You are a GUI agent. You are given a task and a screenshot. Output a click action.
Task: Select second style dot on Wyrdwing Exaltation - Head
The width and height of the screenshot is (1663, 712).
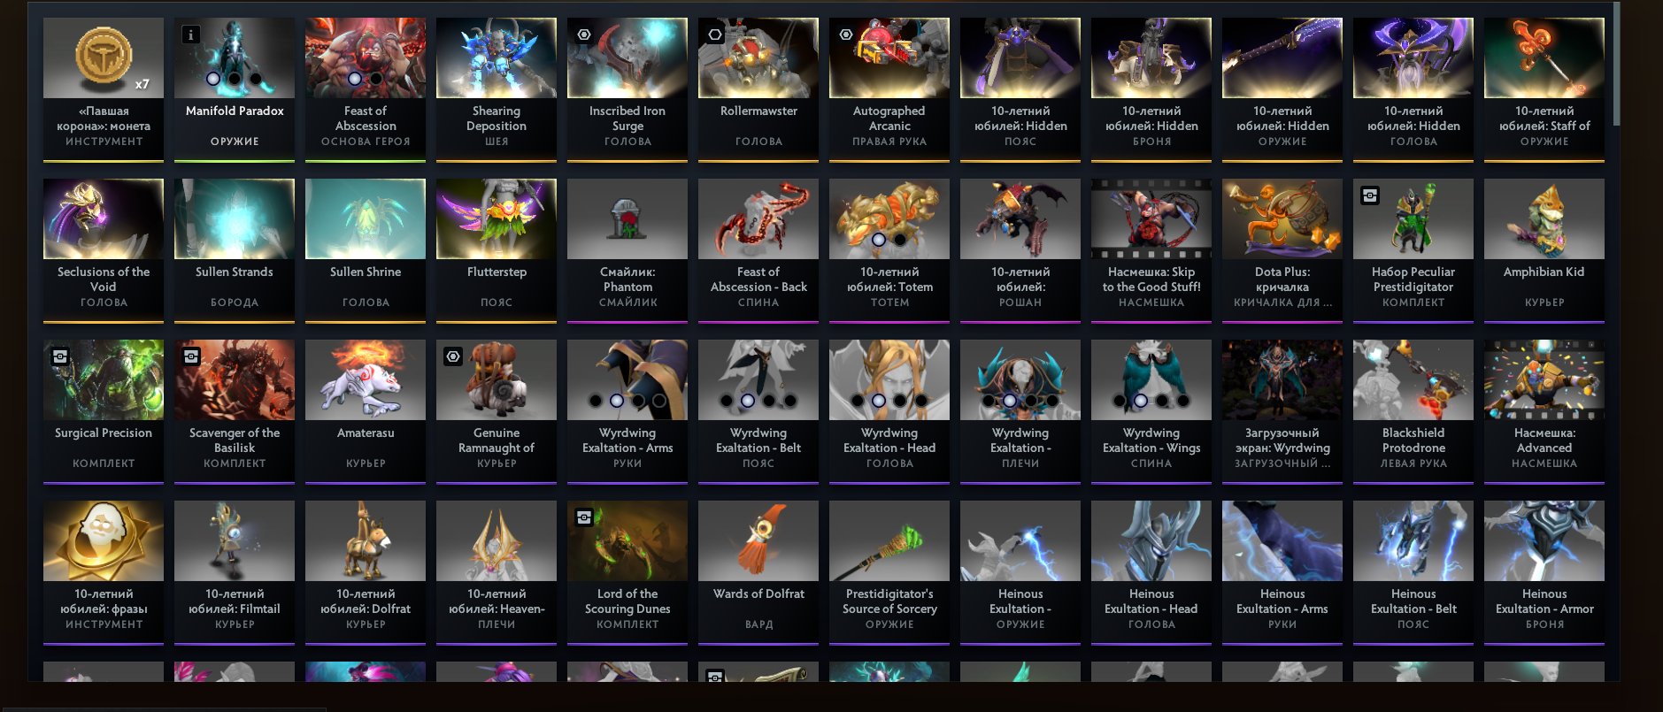coord(879,401)
